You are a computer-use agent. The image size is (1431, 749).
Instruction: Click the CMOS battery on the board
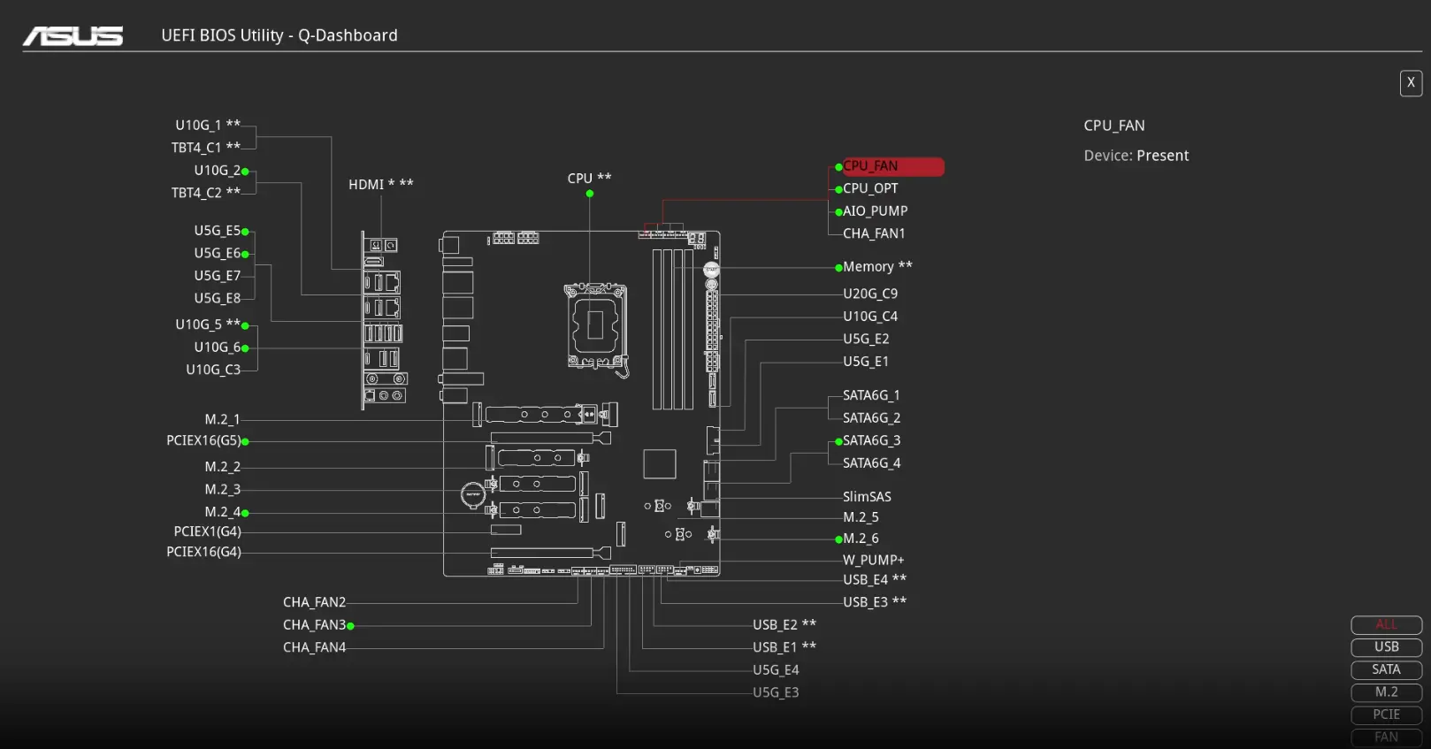473,494
